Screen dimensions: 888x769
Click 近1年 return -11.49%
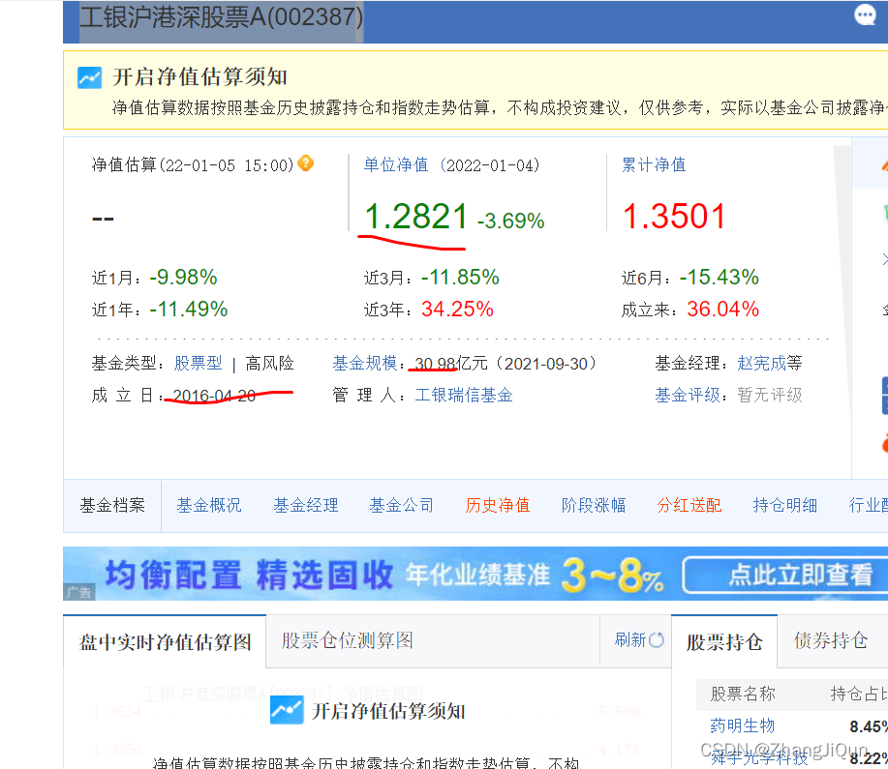(x=189, y=309)
